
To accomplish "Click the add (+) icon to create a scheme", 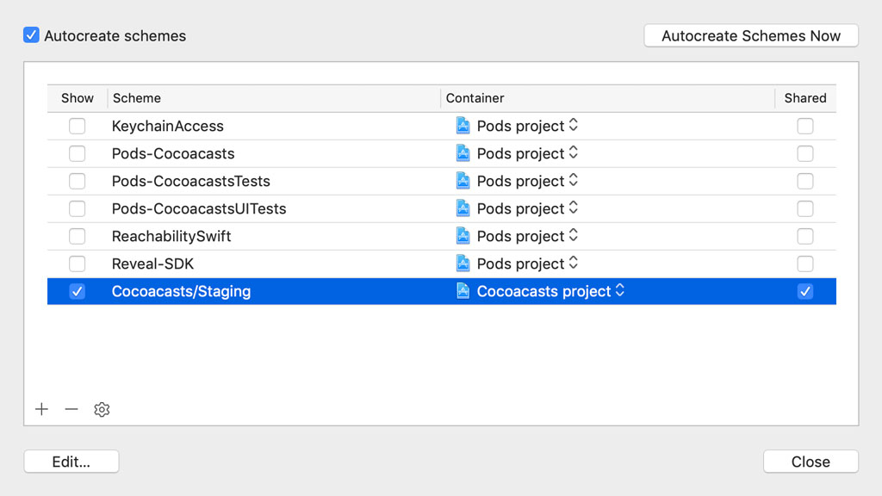I will (x=41, y=409).
